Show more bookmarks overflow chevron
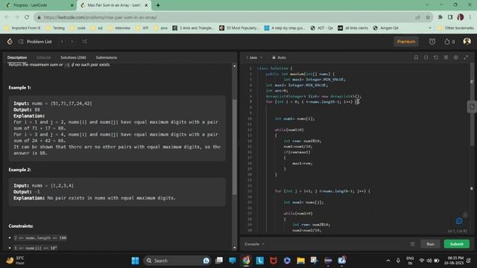Viewport: 477px width, 268px height. 430,28
